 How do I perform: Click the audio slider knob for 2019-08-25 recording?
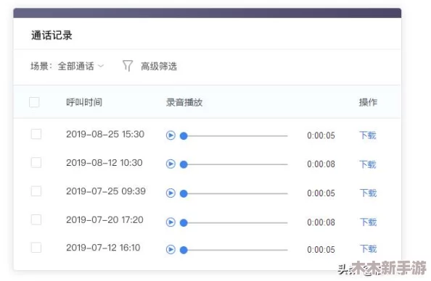pos(184,136)
